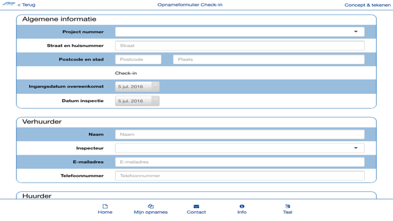Click the Straat input field
Screen dimensions: 393x221
point(240,46)
